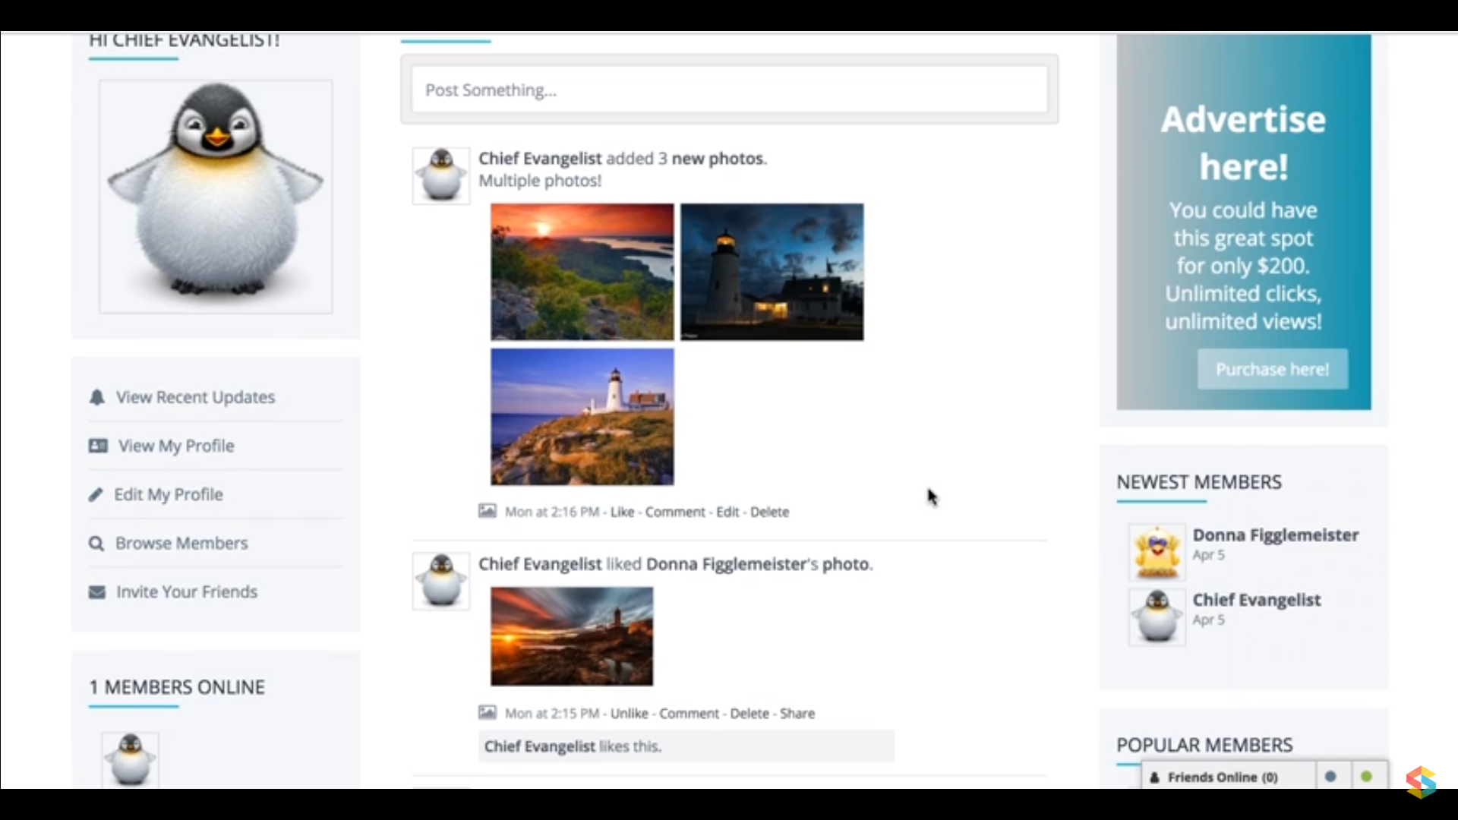Click the bell icon beside View Recent Updates

coord(96,397)
